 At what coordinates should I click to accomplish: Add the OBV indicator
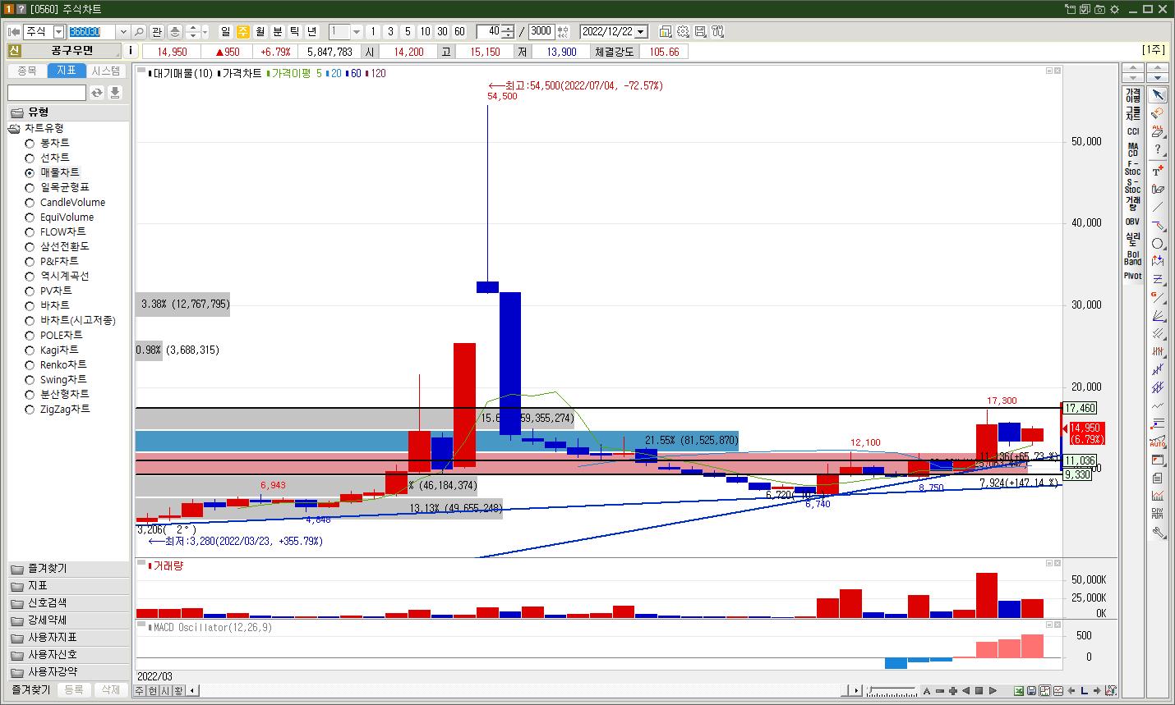[1133, 222]
